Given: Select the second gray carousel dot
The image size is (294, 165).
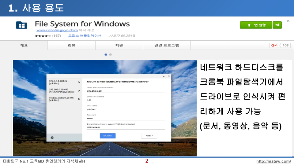Looking at the screenshot, I should tap(111, 55).
